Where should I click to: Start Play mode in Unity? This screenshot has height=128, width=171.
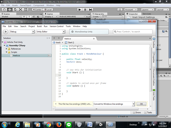point(80,10)
